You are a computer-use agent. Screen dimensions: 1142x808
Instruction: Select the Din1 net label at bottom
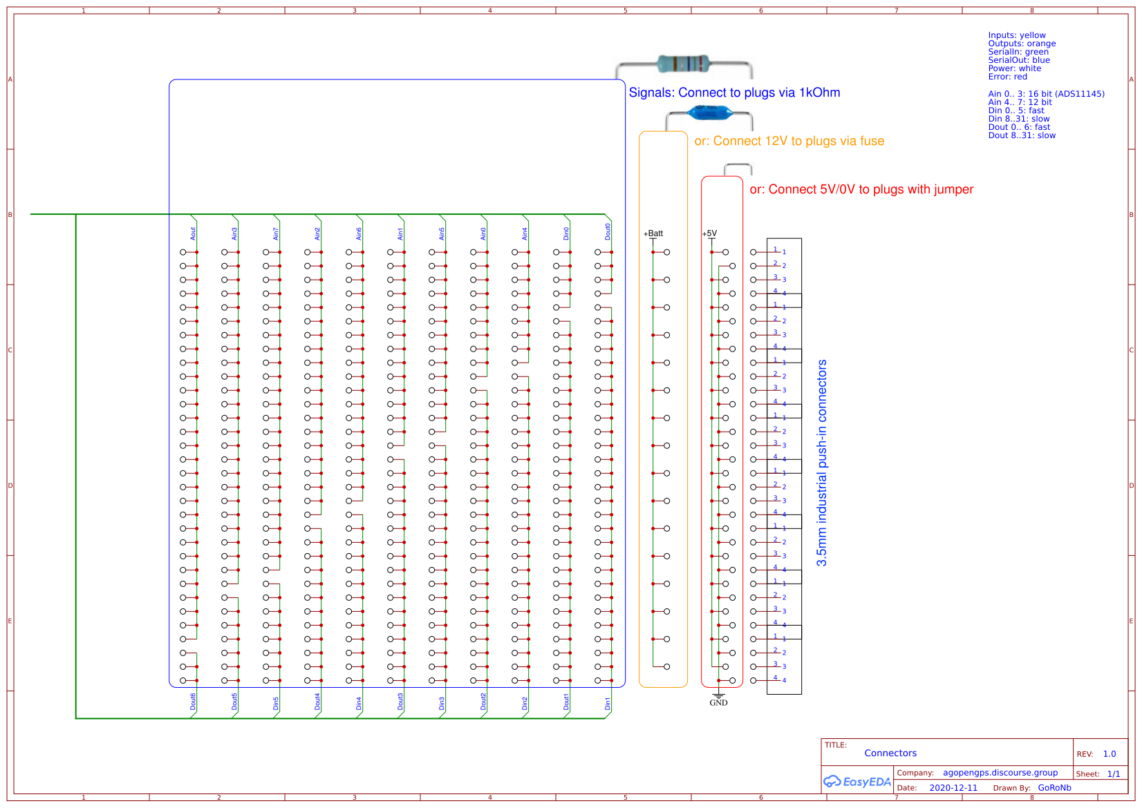[x=608, y=703]
